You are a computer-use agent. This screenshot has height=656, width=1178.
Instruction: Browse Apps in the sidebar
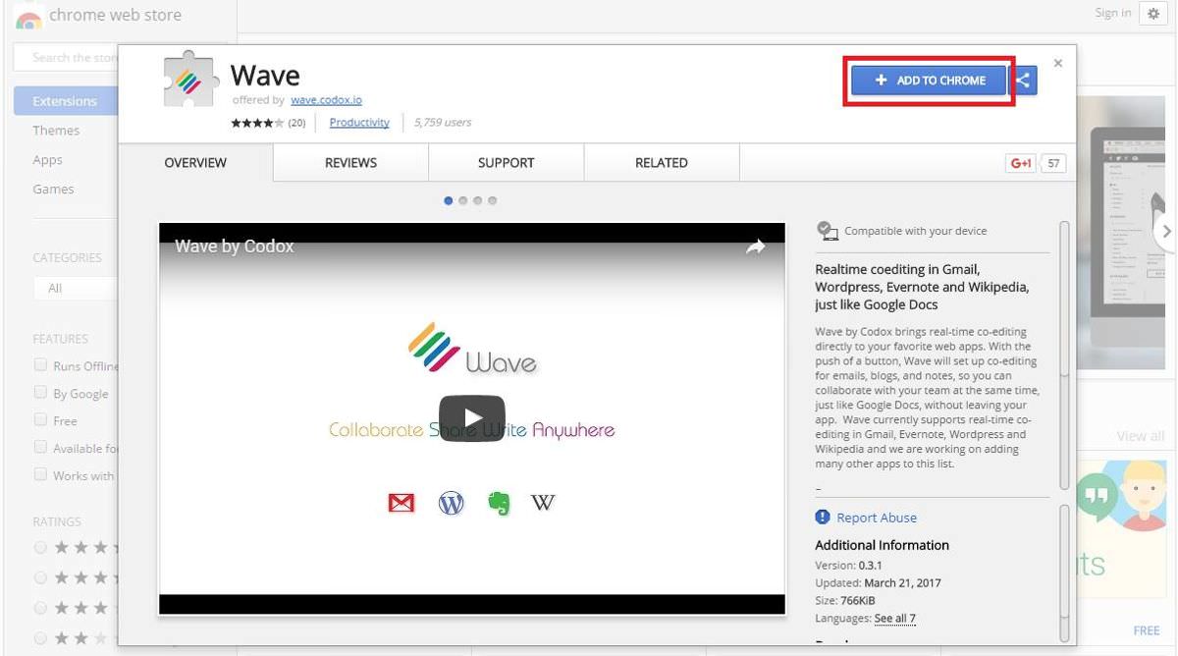[x=47, y=160]
